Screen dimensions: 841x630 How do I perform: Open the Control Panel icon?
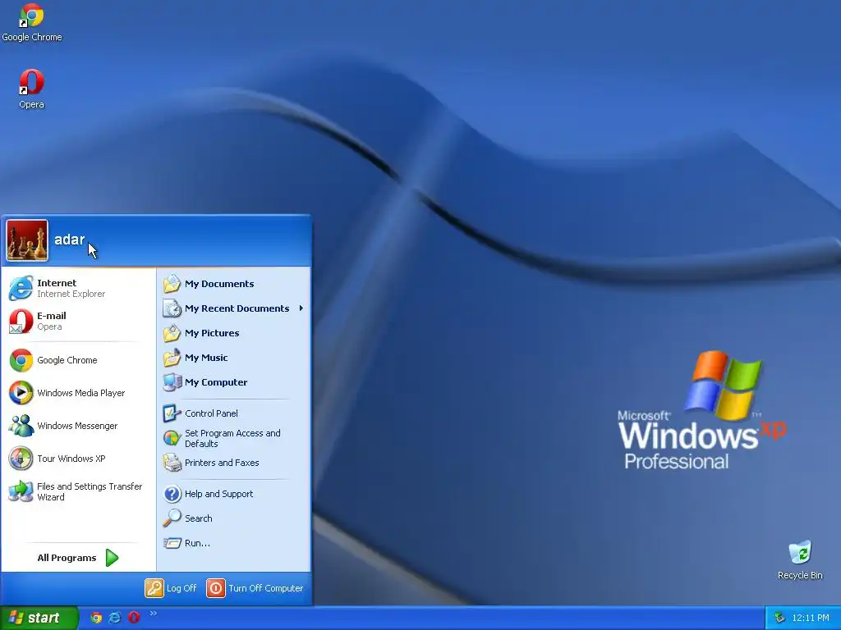point(172,413)
